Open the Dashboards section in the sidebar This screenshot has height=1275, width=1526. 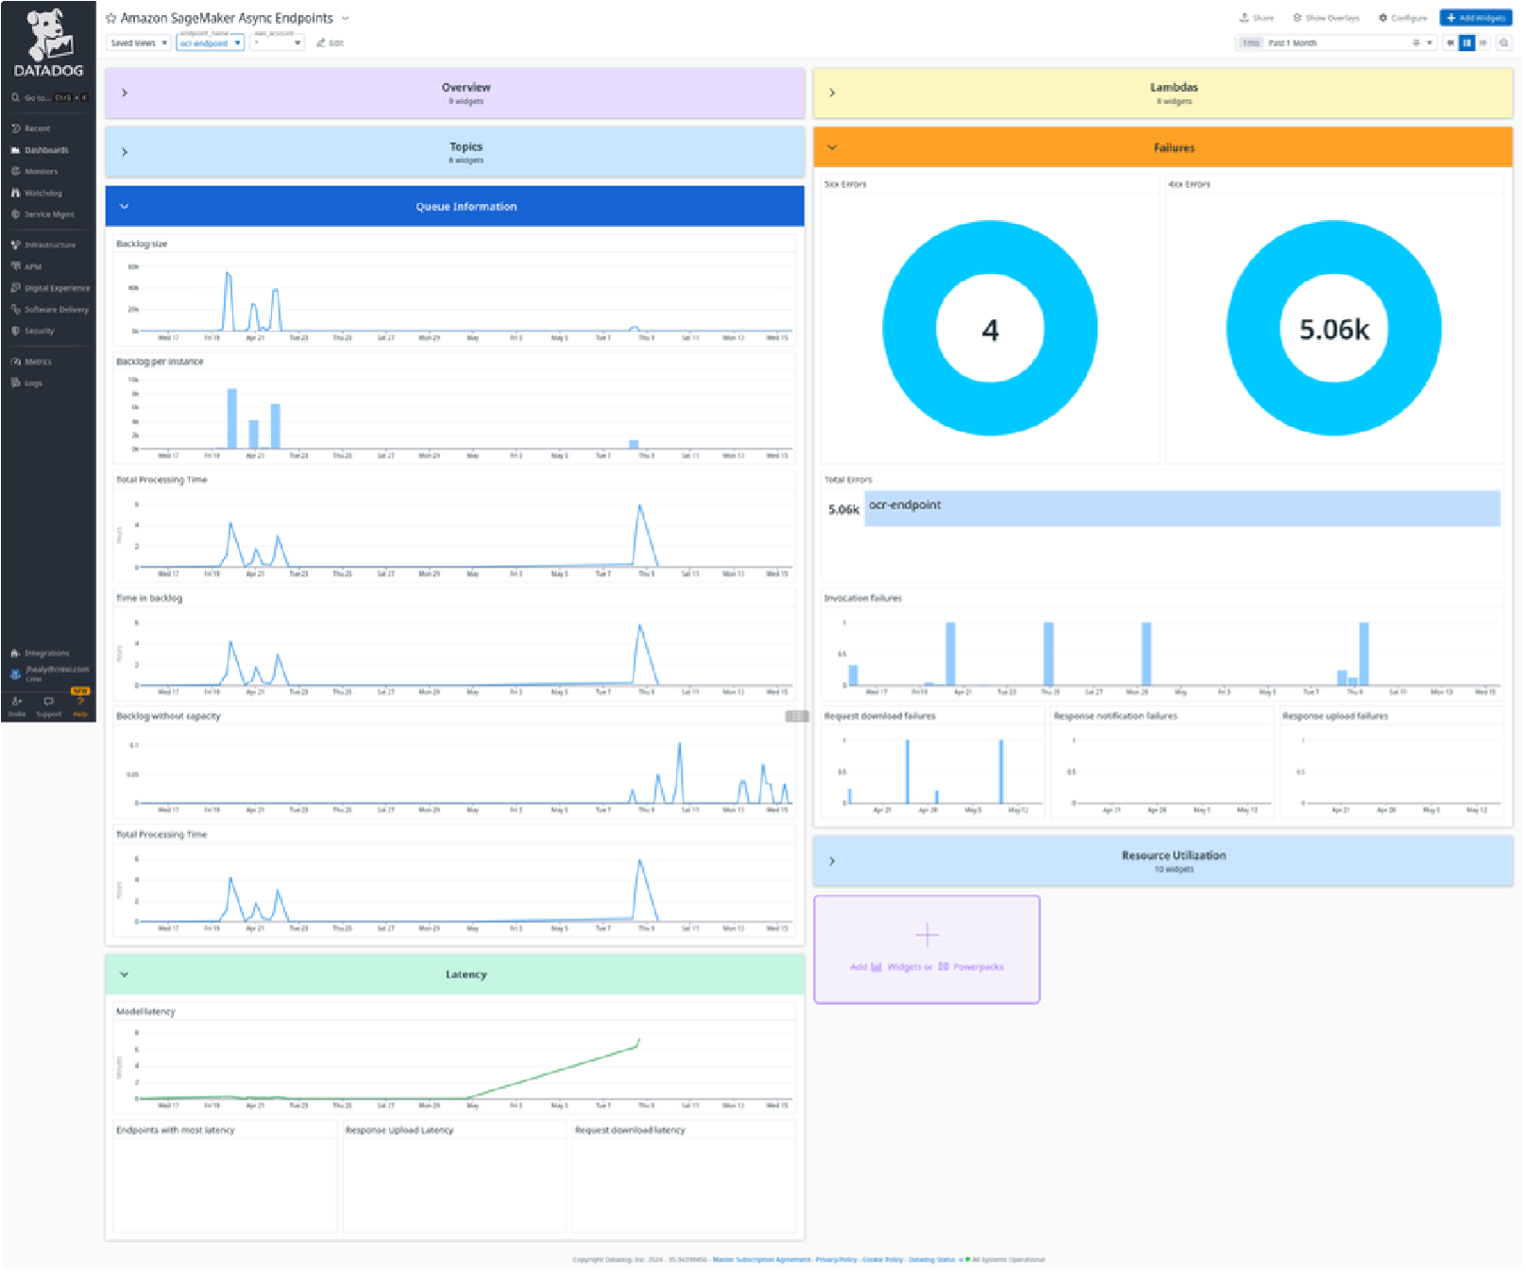point(44,149)
